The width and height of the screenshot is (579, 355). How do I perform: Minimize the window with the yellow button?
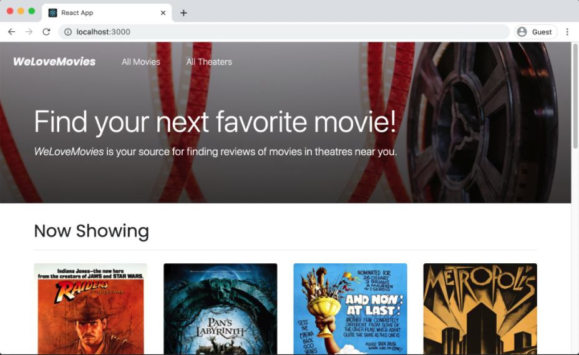point(21,11)
